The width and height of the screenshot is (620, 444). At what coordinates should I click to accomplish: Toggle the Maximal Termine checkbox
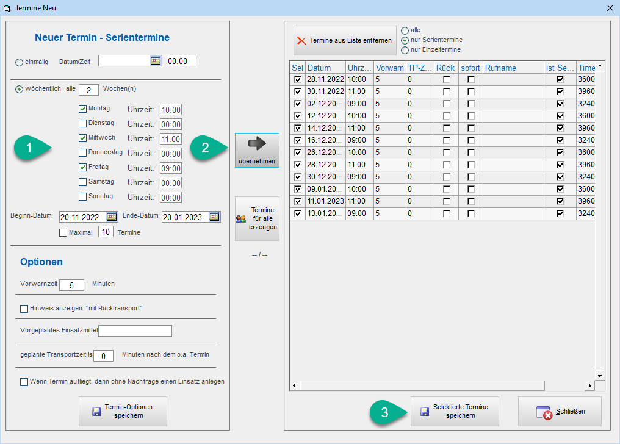coord(63,232)
